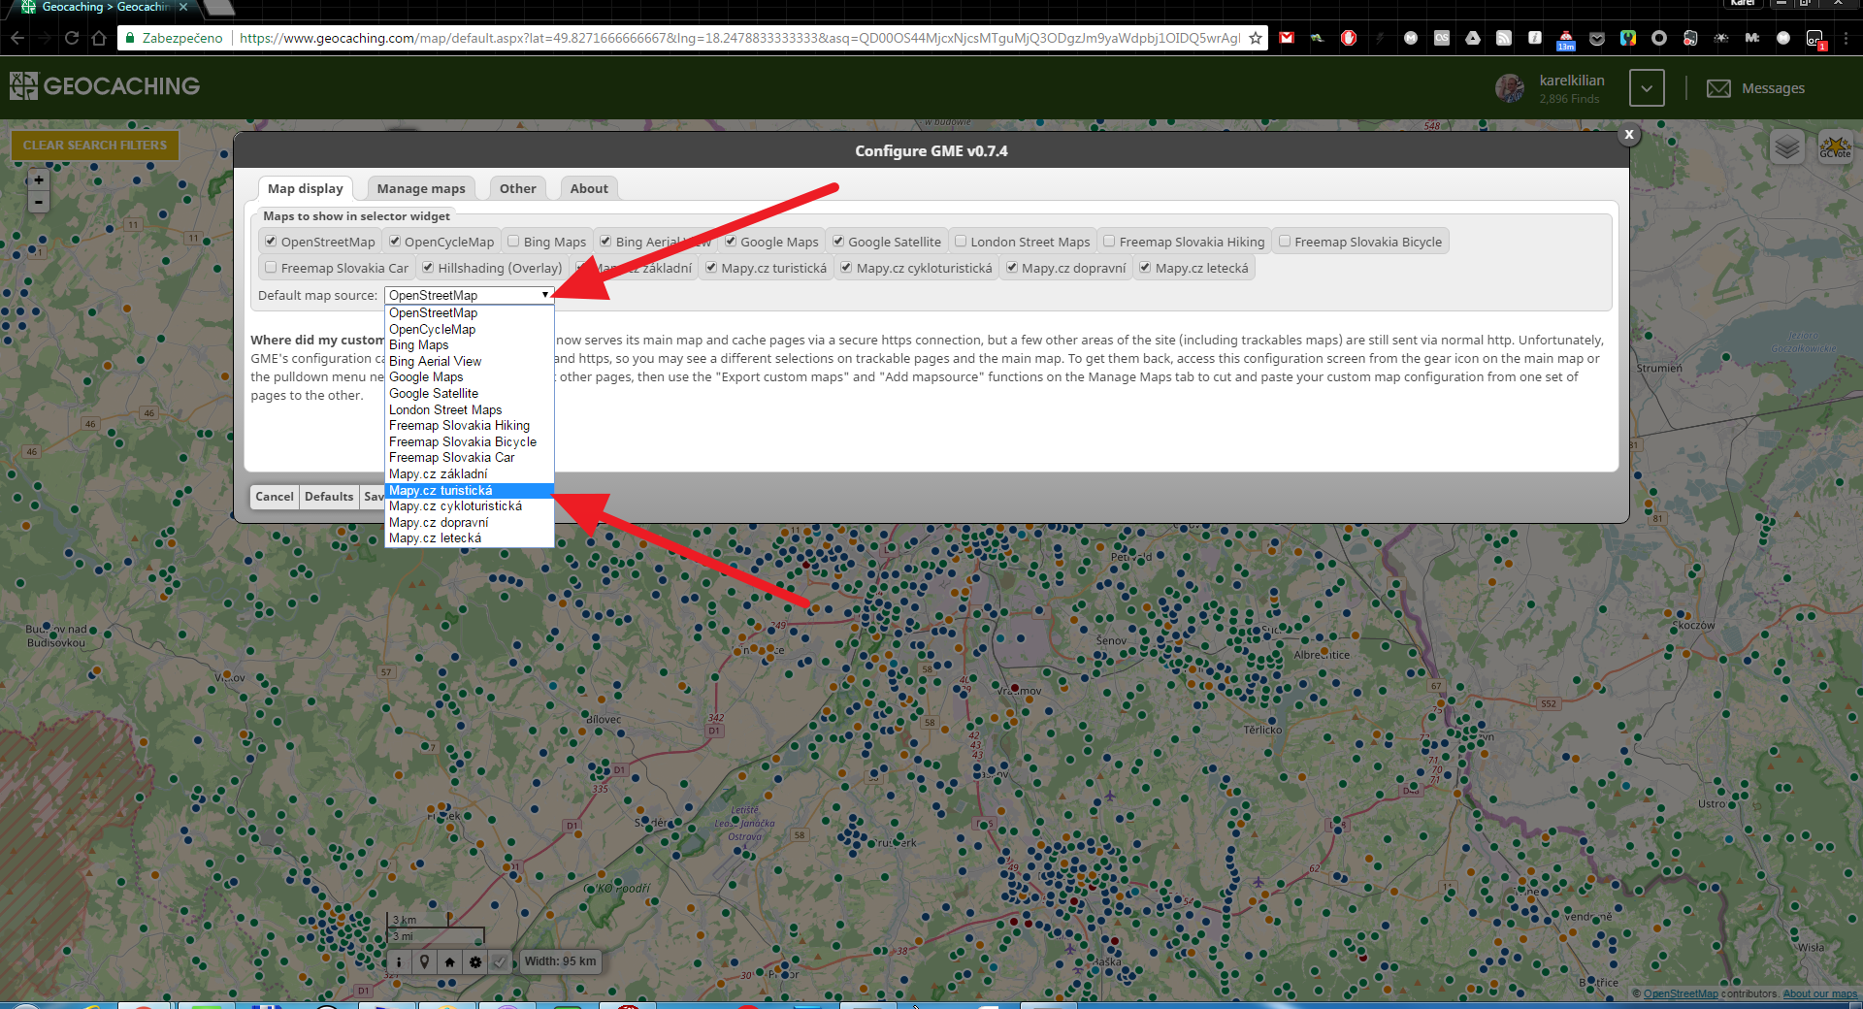Viewport: 1863px width, 1009px height.
Task: Toggle the Mapy.cz dopravní checkbox
Action: (x=1012, y=268)
